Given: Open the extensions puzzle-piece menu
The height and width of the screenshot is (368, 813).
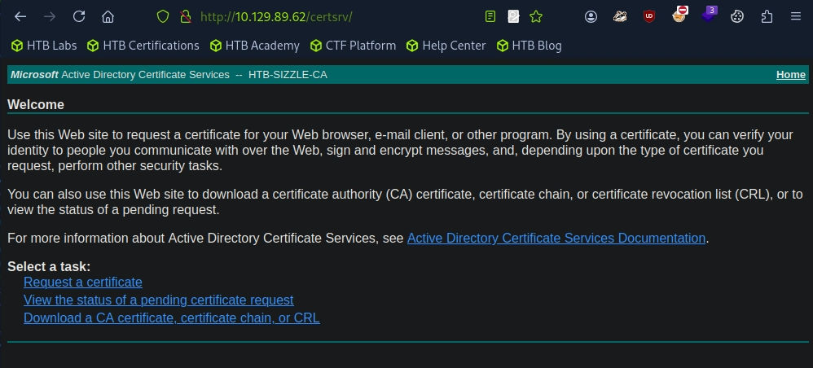Looking at the screenshot, I should (x=767, y=16).
